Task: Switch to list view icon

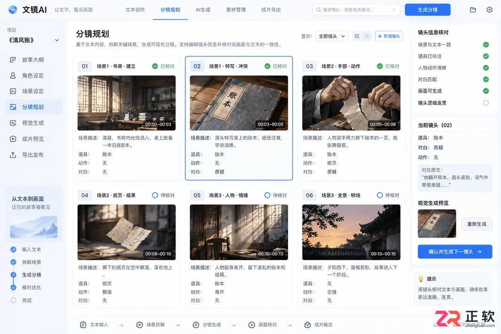Action: 367,36
